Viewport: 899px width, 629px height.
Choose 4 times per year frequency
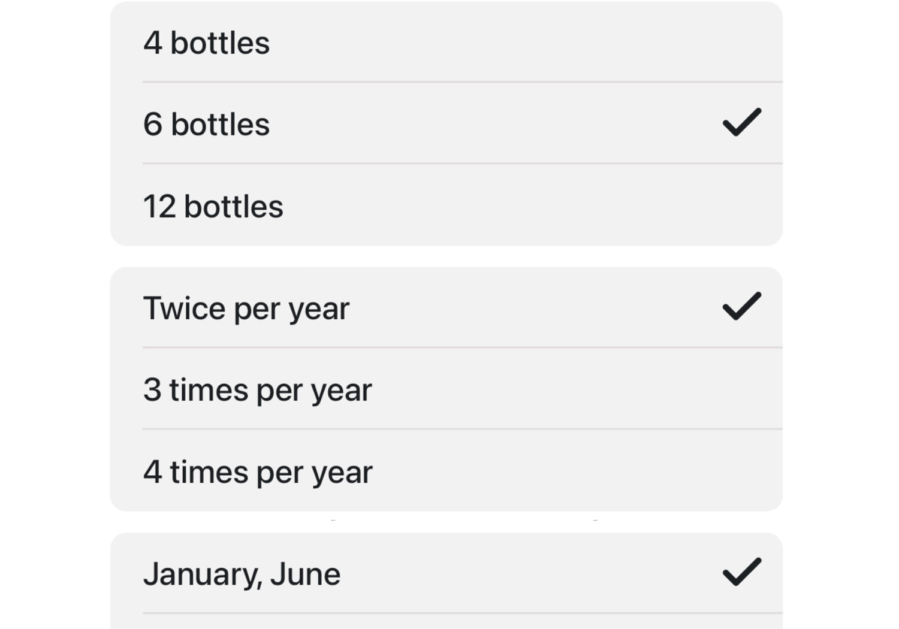(447, 471)
